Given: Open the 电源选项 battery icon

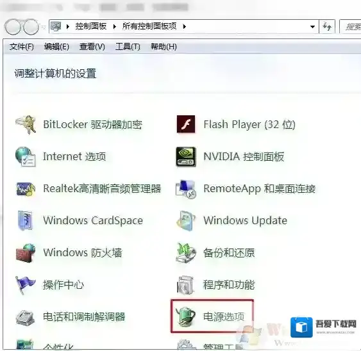Looking at the screenshot, I should 186,317.
